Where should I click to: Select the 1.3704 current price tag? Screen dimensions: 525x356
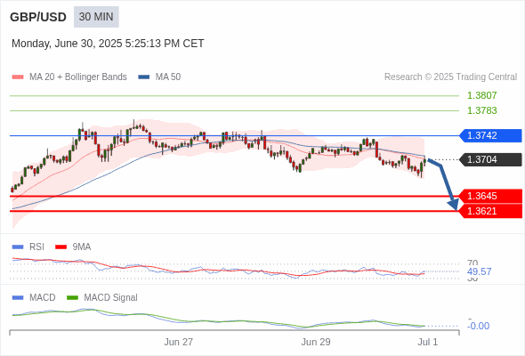[x=490, y=159]
